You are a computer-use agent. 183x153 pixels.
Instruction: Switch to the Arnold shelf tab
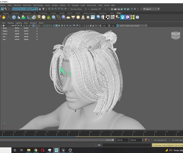click(x=62, y=13)
